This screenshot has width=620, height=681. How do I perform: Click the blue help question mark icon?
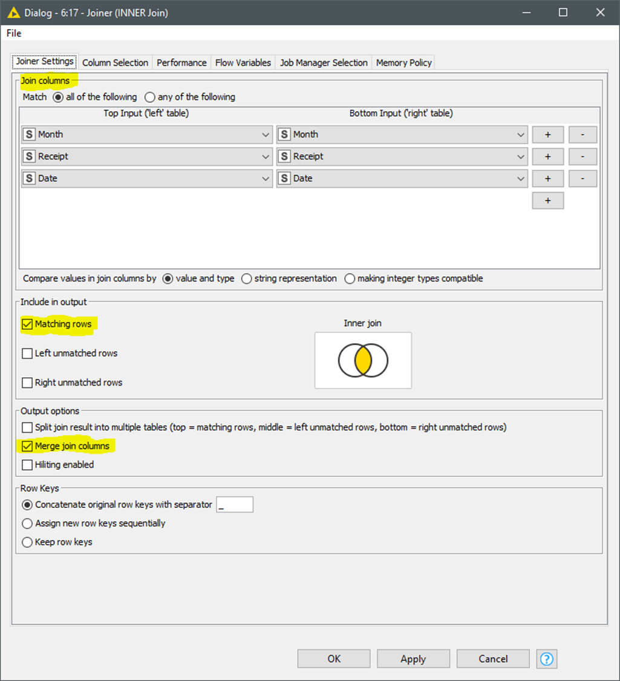click(x=546, y=659)
